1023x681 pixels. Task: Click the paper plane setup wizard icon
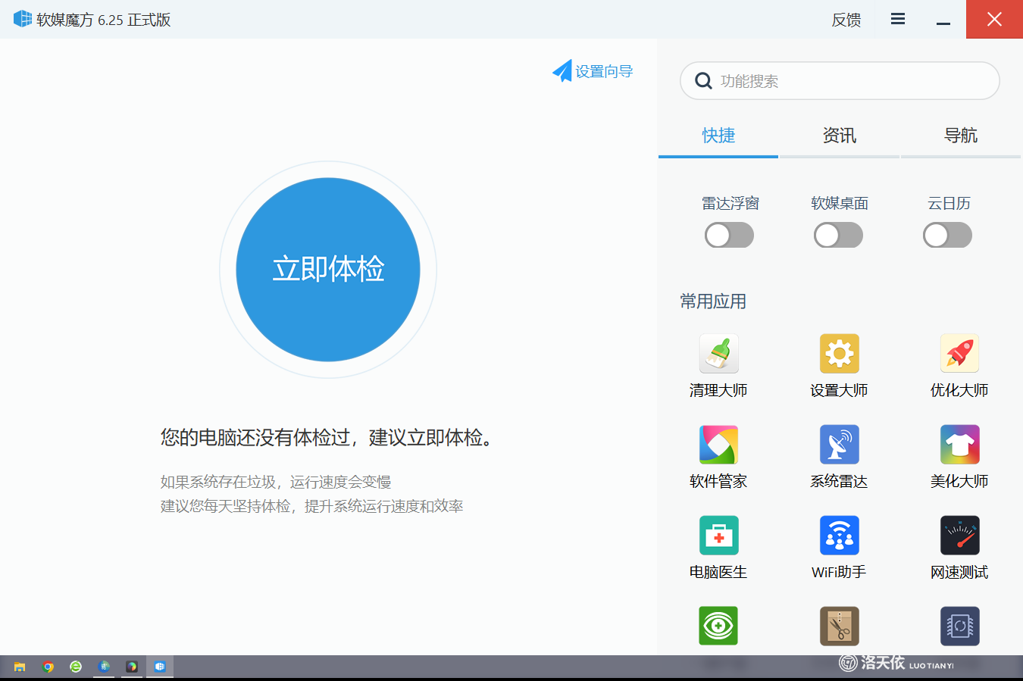(x=562, y=71)
